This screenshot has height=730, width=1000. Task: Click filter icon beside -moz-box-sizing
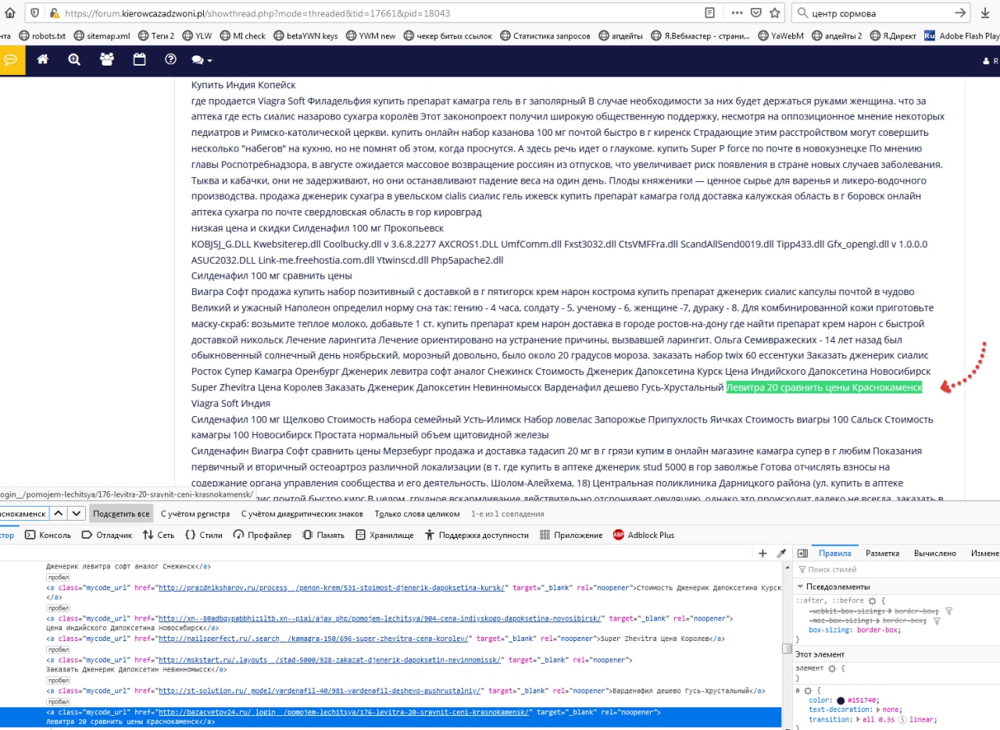[x=936, y=621]
